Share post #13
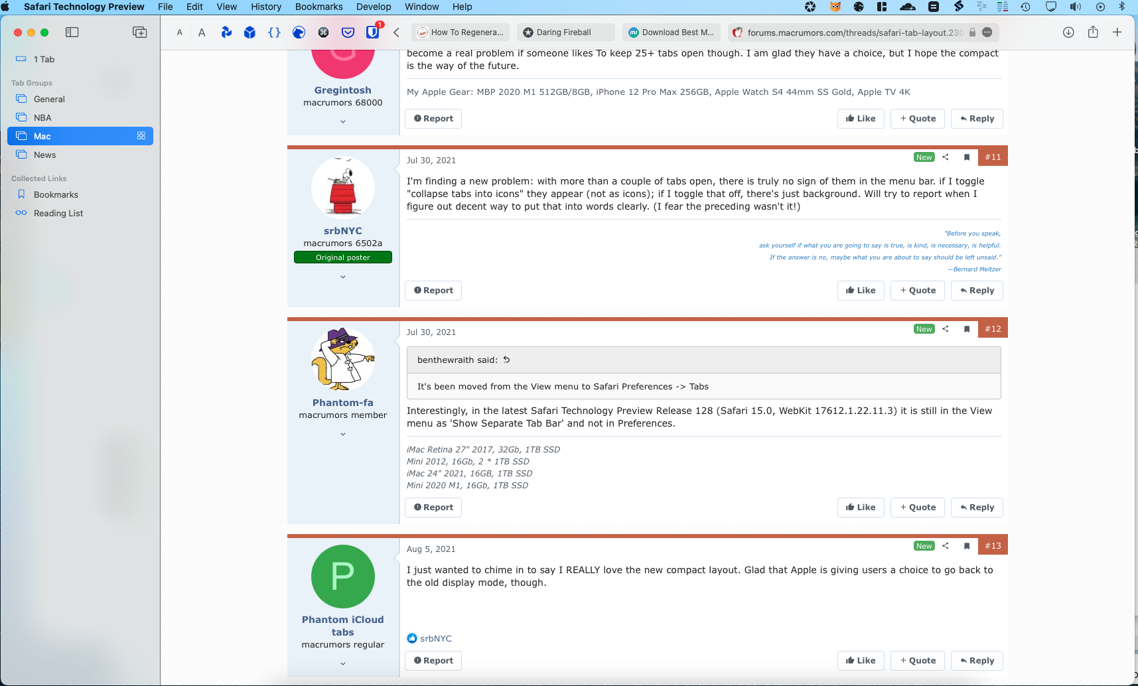The image size is (1138, 686). coord(946,546)
